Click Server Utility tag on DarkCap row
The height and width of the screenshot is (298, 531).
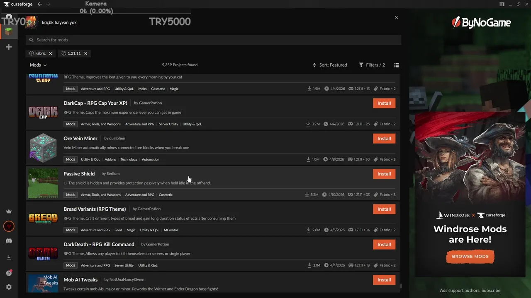click(x=168, y=124)
